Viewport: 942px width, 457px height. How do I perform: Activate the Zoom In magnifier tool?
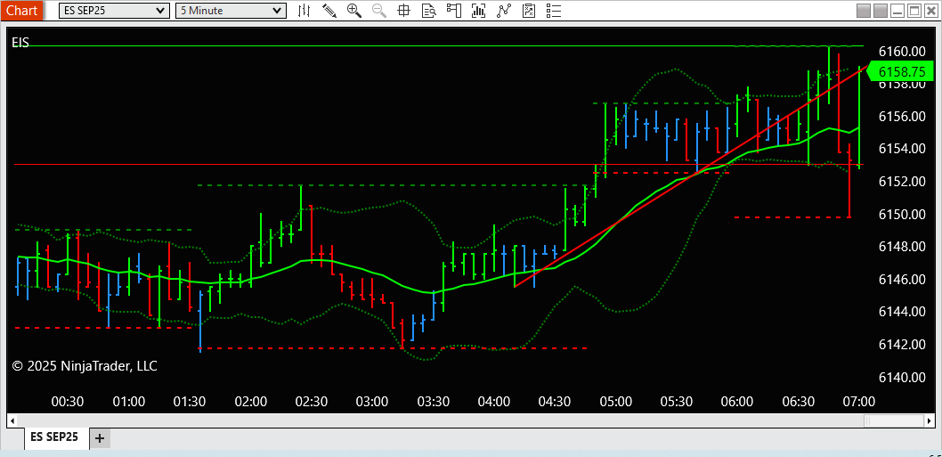tap(353, 10)
